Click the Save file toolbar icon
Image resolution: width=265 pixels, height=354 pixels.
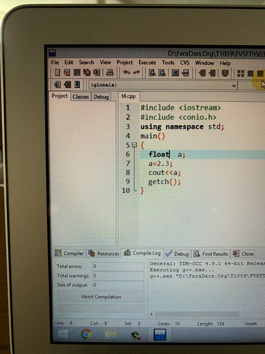pos(77,73)
